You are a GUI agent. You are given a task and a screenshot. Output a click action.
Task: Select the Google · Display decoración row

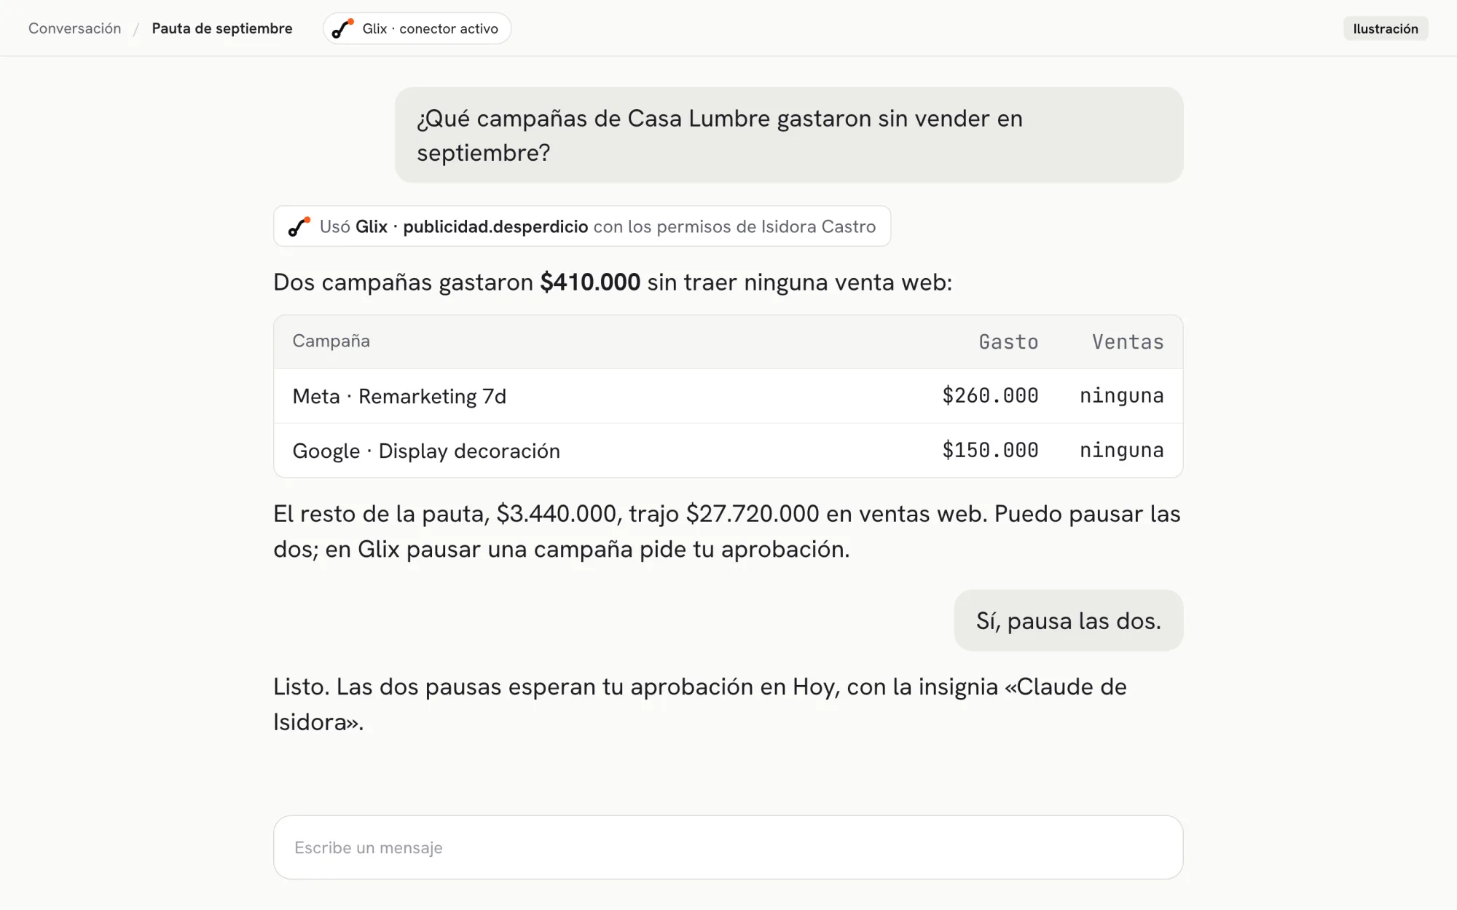coord(728,451)
